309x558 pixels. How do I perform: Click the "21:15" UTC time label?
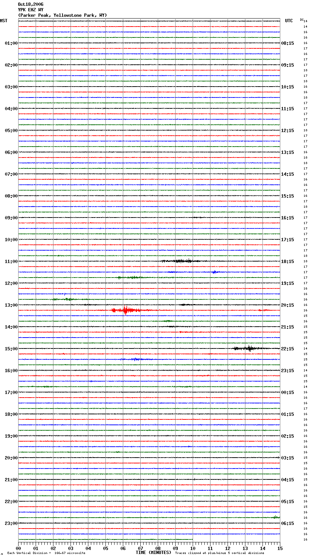click(288, 327)
